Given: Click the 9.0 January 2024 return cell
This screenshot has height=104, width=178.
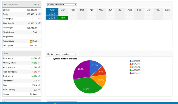Looking at the screenshot, I should [x=63, y=18].
